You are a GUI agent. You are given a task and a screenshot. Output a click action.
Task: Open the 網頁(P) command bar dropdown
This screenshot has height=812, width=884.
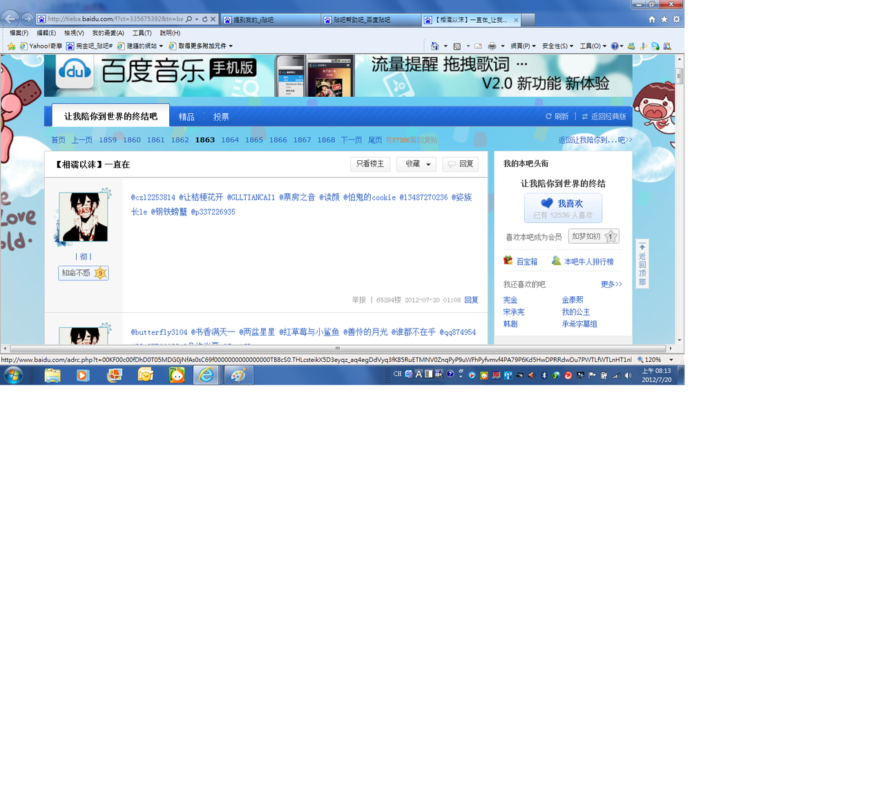click(523, 46)
